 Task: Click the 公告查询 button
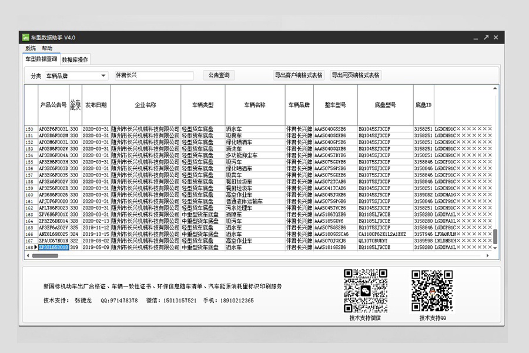pos(219,75)
